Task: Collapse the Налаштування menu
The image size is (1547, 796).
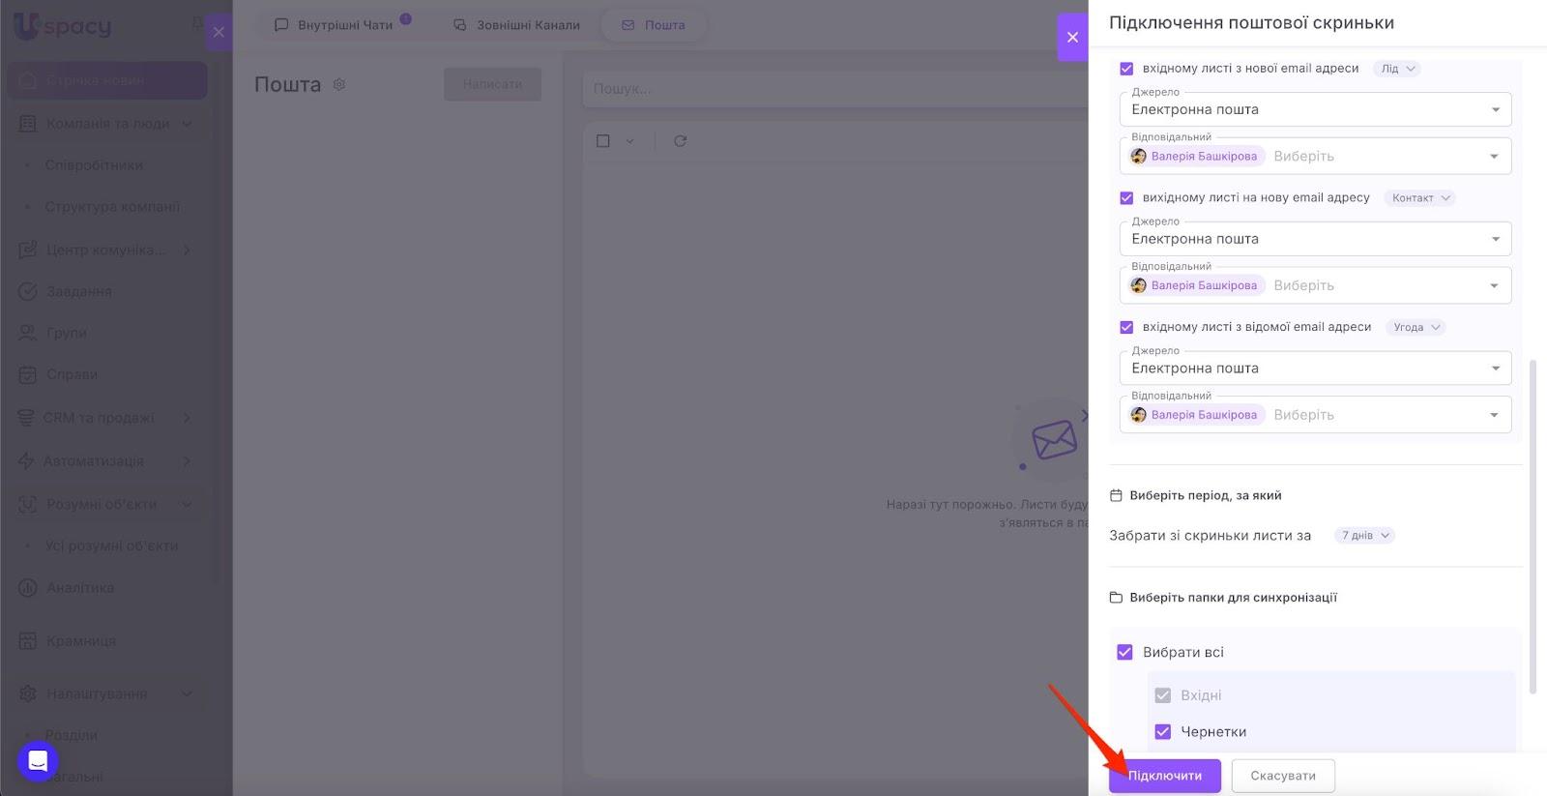Action: pos(107,694)
